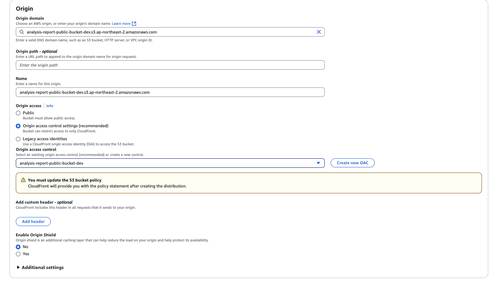This screenshot has height=282, width=491.
Task: Click 'Bucket must allow public access.' description
Action: (x=49, y=118)
